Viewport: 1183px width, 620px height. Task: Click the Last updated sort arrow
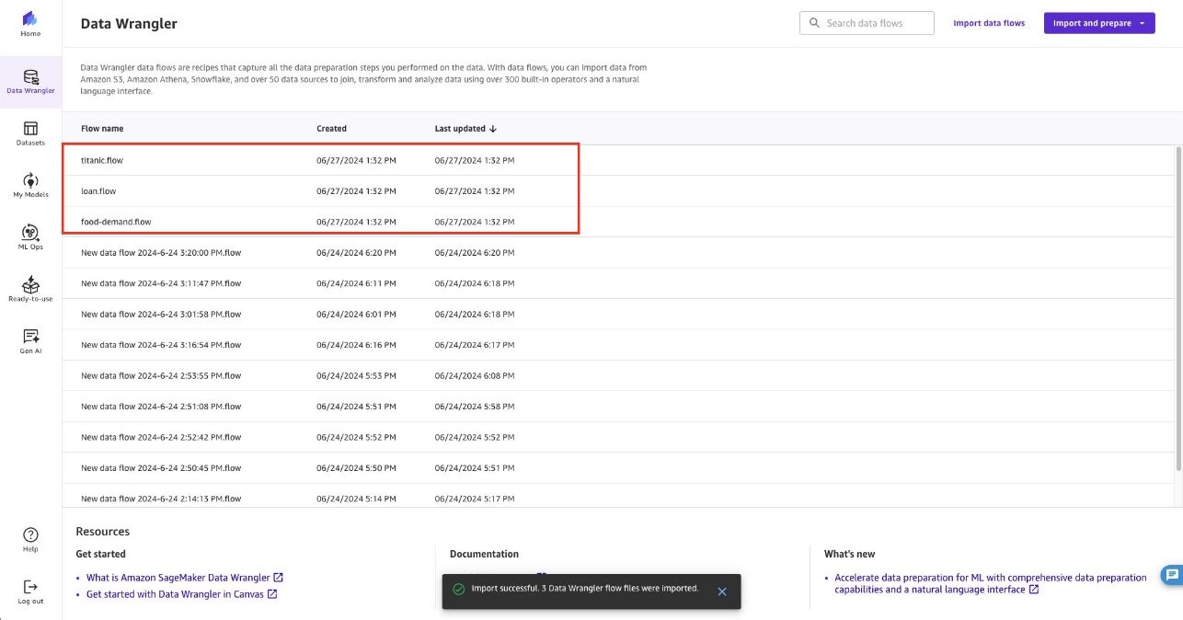click(x=493, y=129)
